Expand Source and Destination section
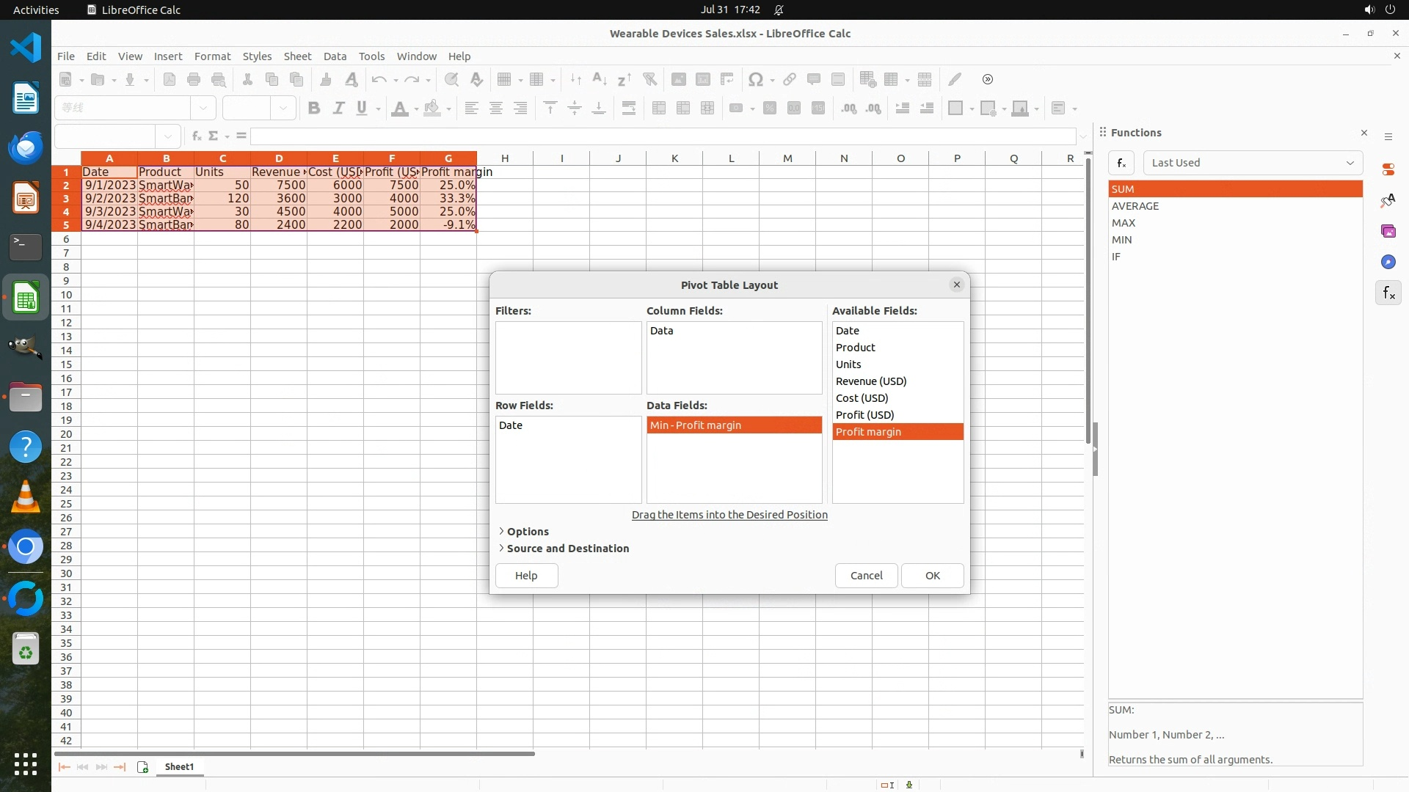Image resolution: width=1409 pixels, height=792 pixels. 567,549
